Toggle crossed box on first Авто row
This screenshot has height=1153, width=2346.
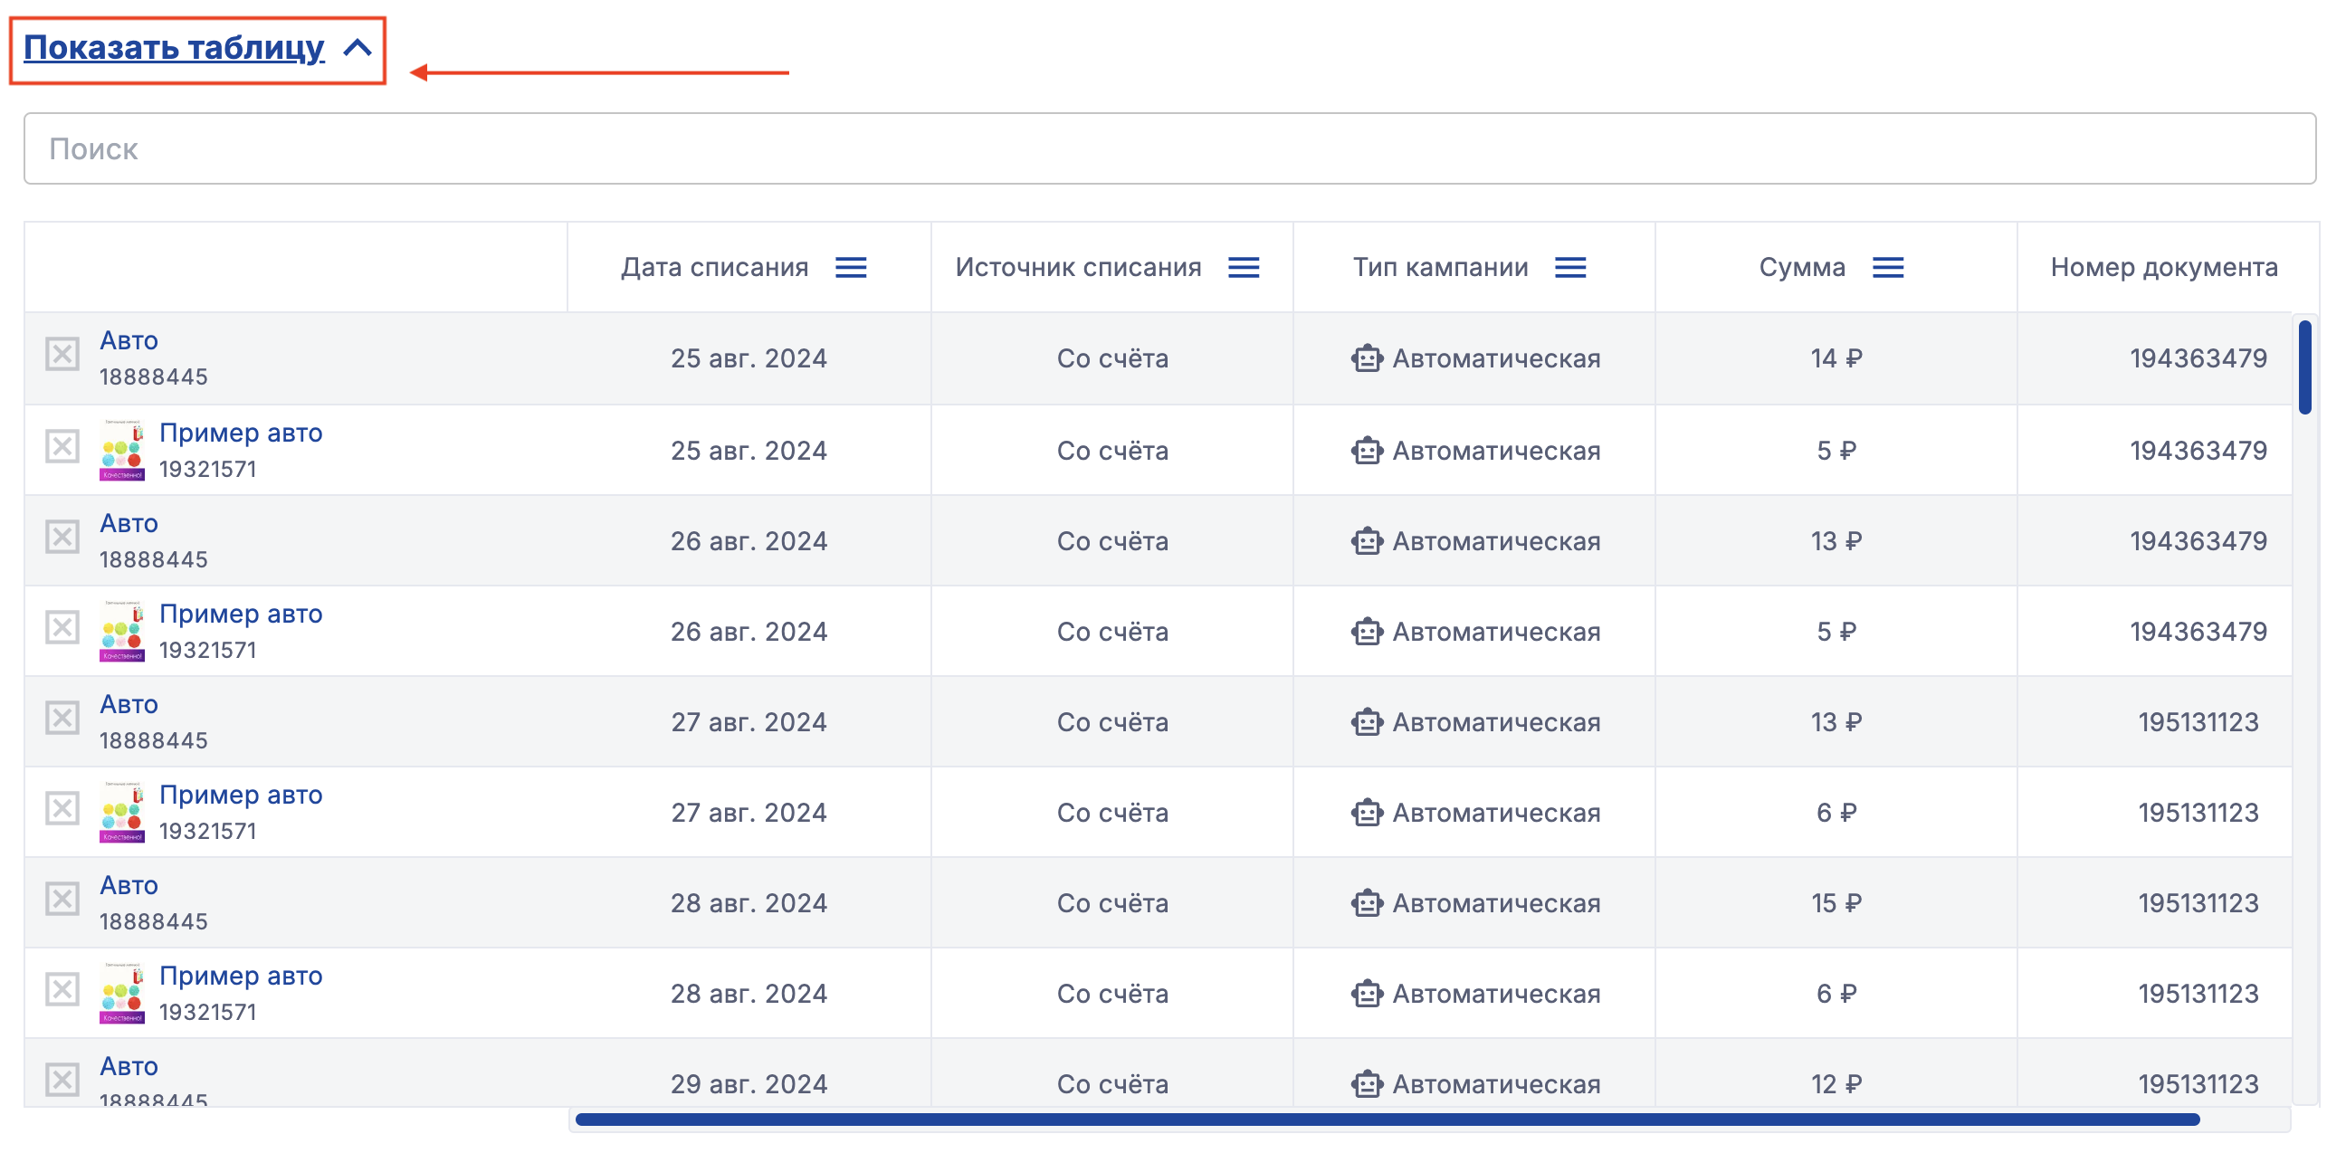click(x=62, y=353)
